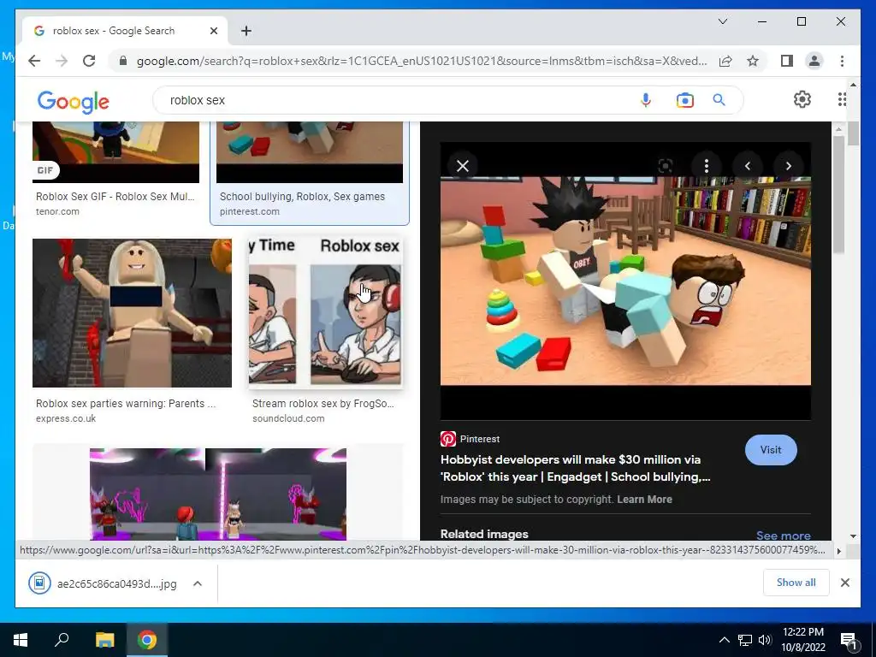This screenshot has height=657, width=876.
Task: View site information via lock icon
Action: click(123, 61)
